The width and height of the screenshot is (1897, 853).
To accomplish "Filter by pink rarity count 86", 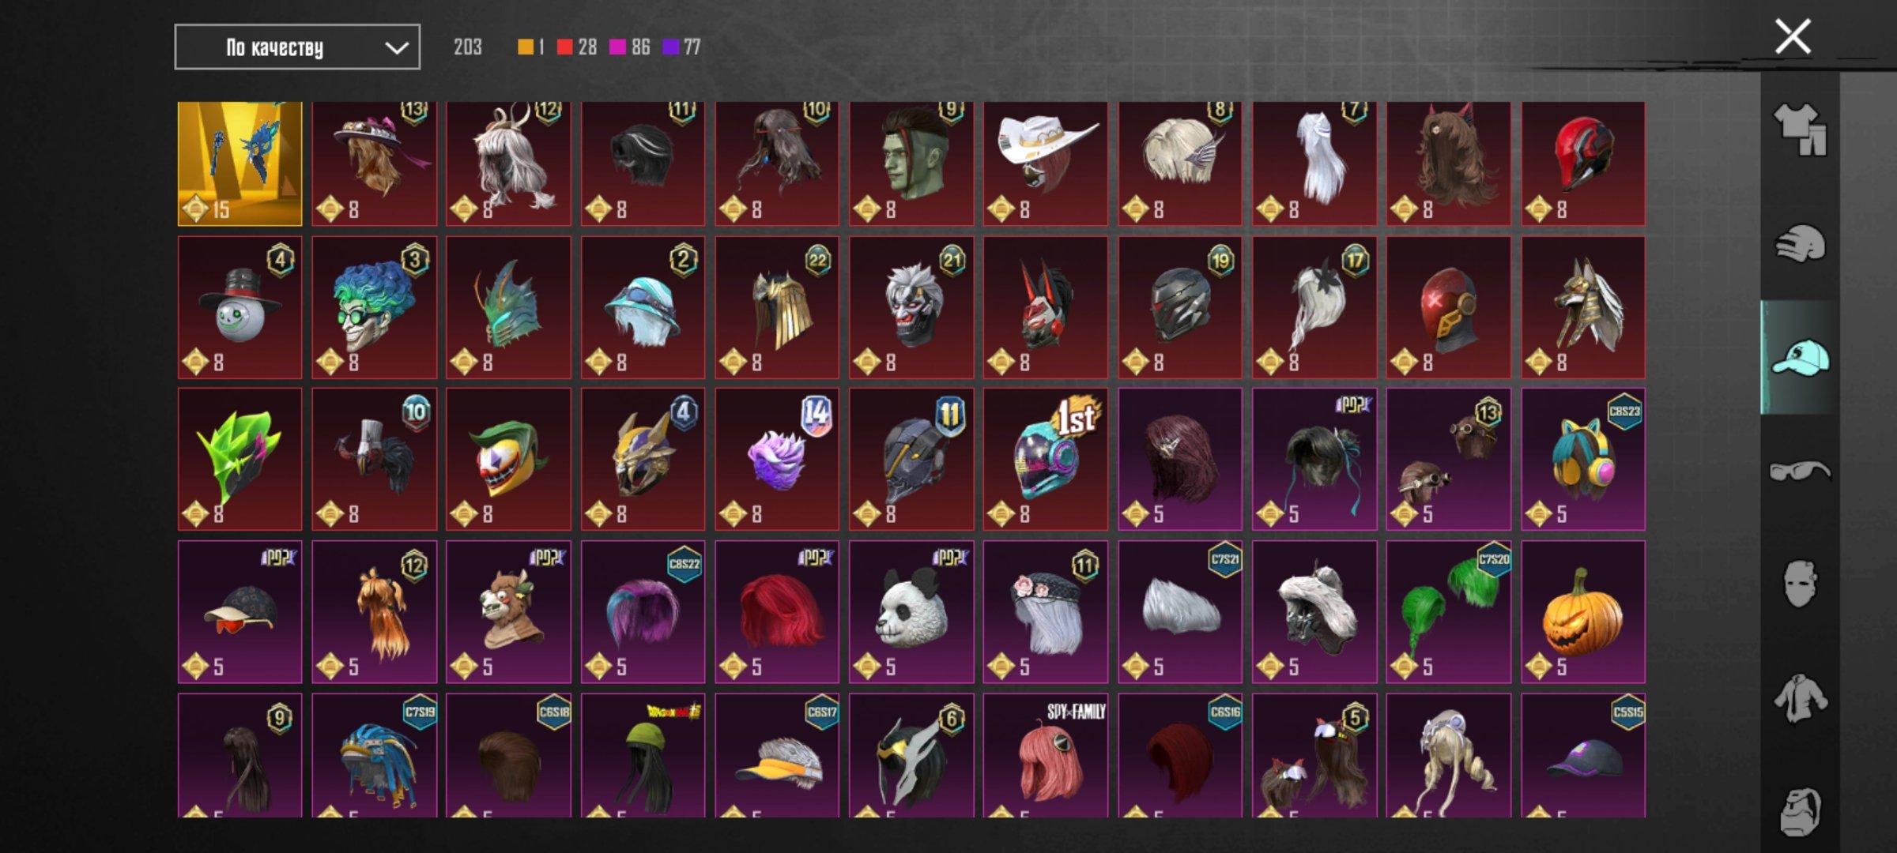I will tap(630, 47).
